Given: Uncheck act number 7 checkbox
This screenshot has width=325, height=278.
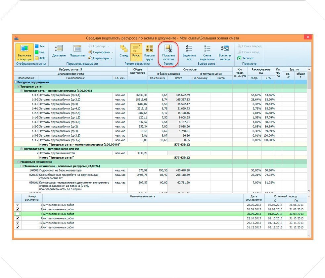Looking at the screenshot, I should 18,218.
